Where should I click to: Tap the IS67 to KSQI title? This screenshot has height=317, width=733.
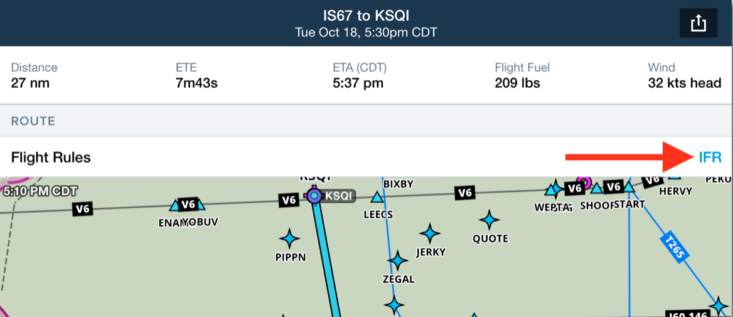[x=366, y=16]
